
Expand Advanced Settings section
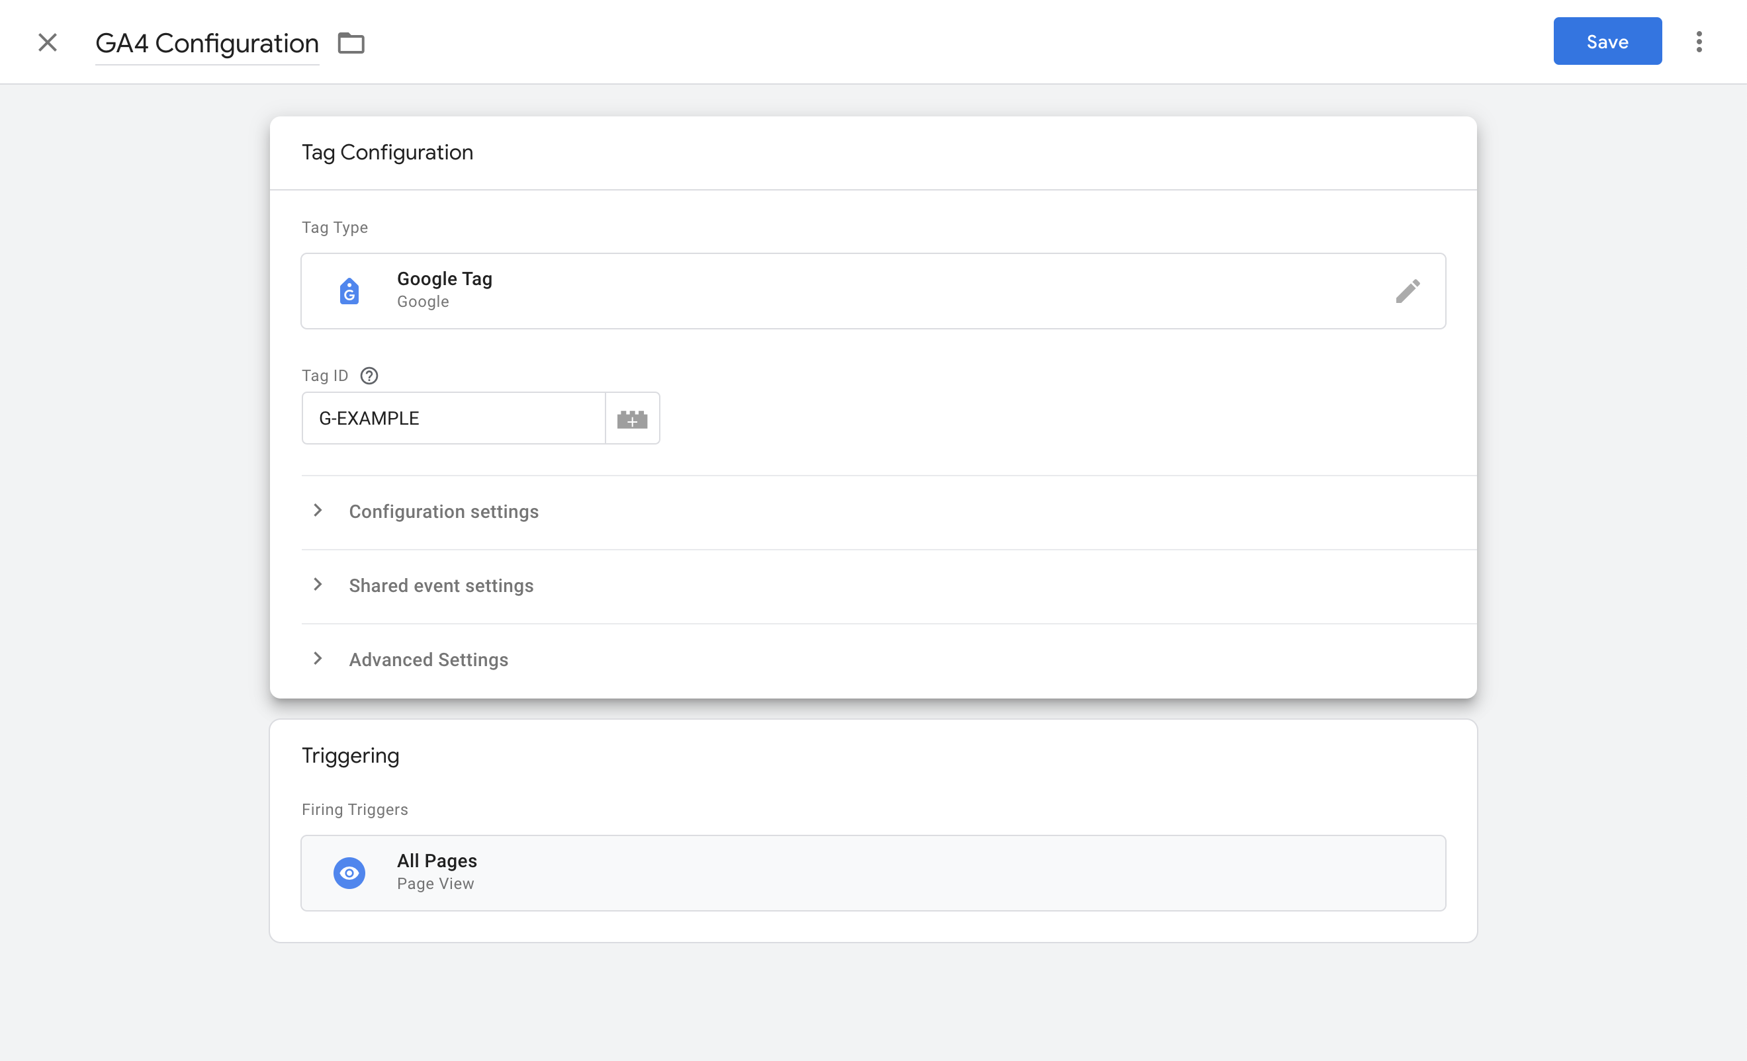click(889, 660)
